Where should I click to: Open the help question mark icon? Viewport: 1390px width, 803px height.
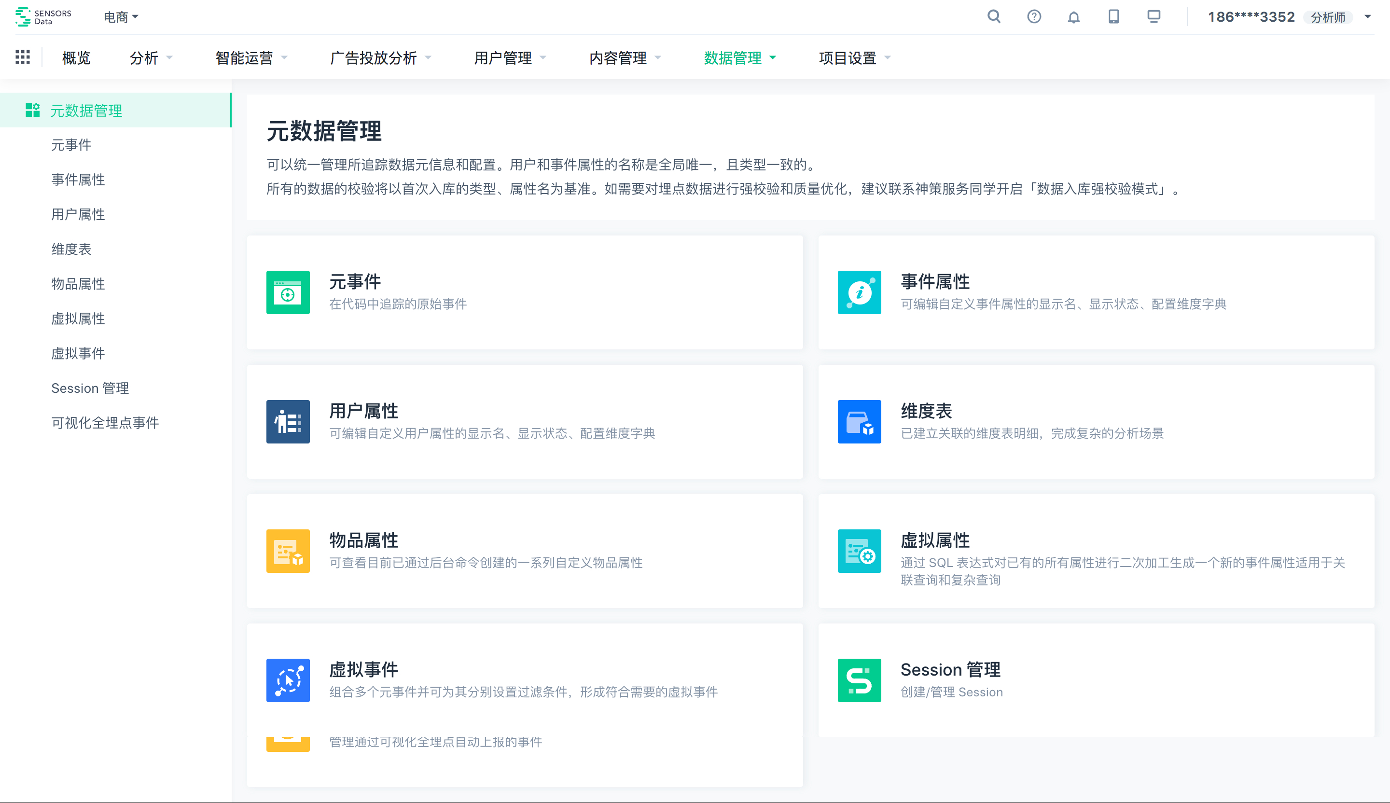pos(1034,16)
